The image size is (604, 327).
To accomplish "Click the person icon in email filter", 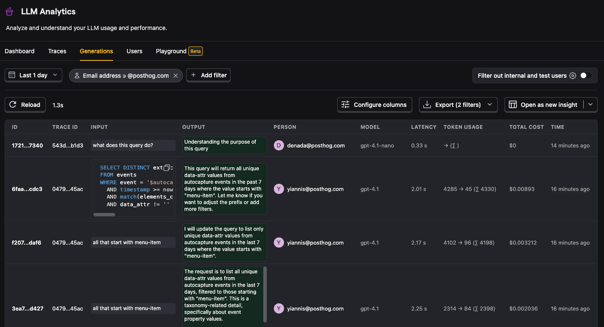I will click(x=77, y=76).
